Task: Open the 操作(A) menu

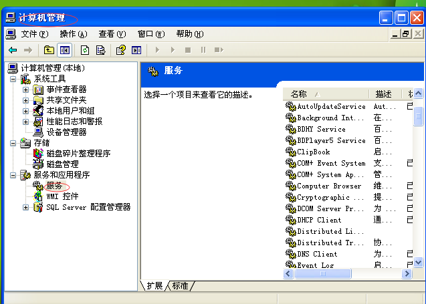Action: pos(74,34)
